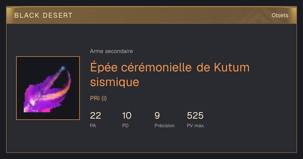The height and width of the screenshot is (159, 303).
Task: Click the gold header banner bar
Action: click(x=151, y=15)
